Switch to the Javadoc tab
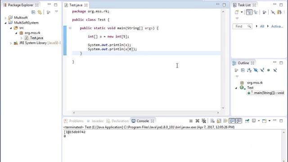The image size is (288, 162). (x=95, y=121)
